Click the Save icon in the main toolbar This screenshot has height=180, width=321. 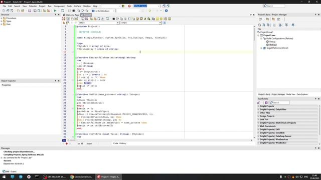click(30, 10)
